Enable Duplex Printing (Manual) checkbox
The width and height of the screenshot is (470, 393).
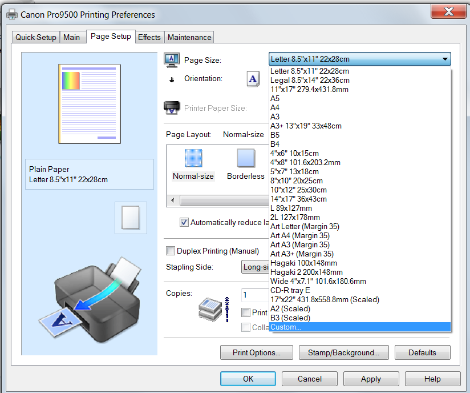click(x=170, y=251)
